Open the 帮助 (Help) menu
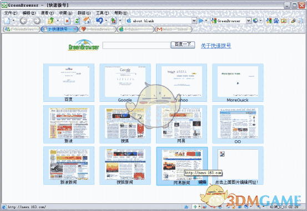Viewport: 307px width, 211px height. pyautogui.click(x=121, y=13)
